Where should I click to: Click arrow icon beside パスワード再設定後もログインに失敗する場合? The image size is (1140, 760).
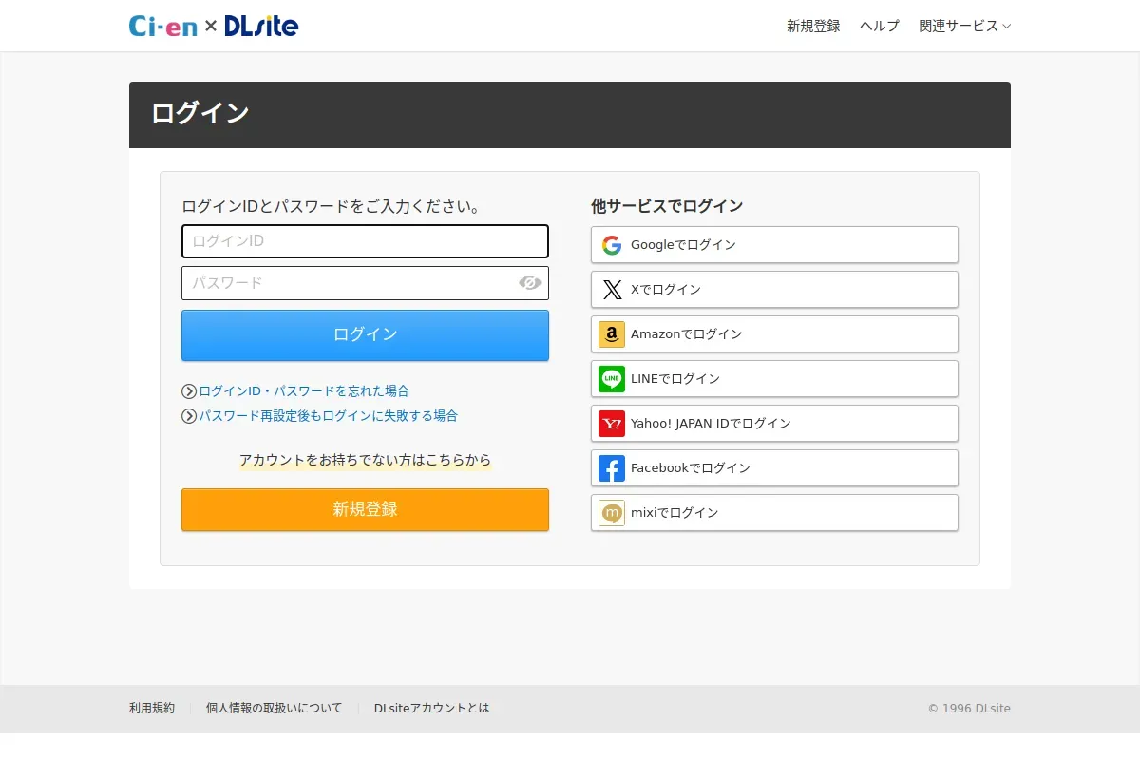click(189, 416)
